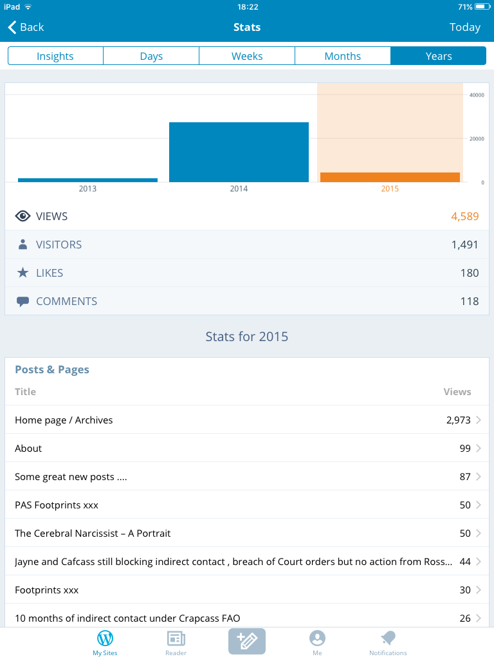
Task: Select the orange 2015 bar in chart
Action: click(x=390, y=177)
